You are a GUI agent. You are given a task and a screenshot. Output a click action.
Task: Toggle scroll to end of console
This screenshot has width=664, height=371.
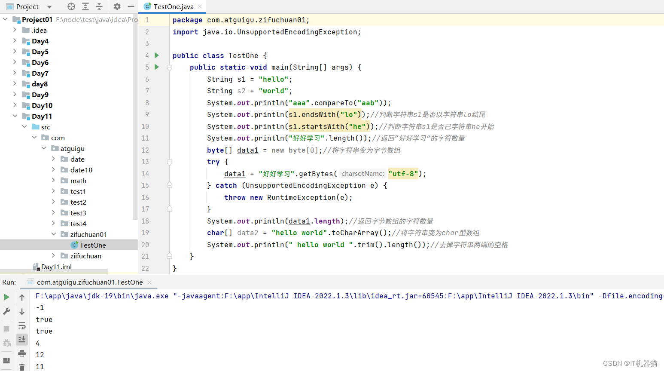click(x=22, y=340)
